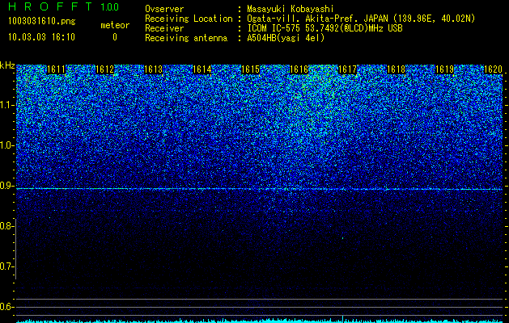This screenshot has width=509, height=323.
Task: Click the 1618 time marker
Action: pyautogui.click(x=397, y=69)
